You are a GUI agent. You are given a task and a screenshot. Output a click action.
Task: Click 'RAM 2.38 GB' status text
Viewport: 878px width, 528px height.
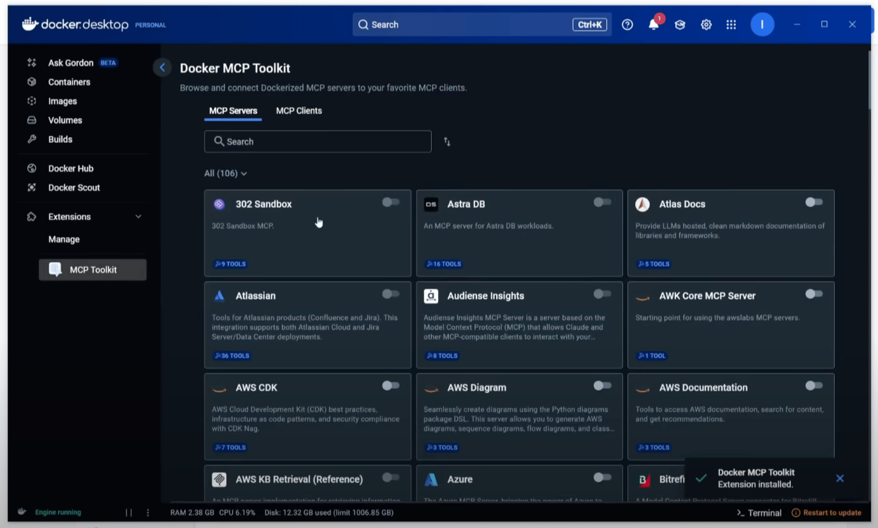192,512
